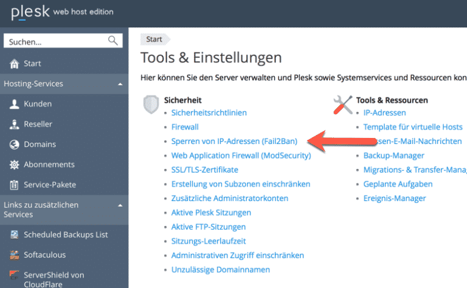The image size is (467, 288).
Task: Open the Firewall settings link
Action: tap(185, 127)
